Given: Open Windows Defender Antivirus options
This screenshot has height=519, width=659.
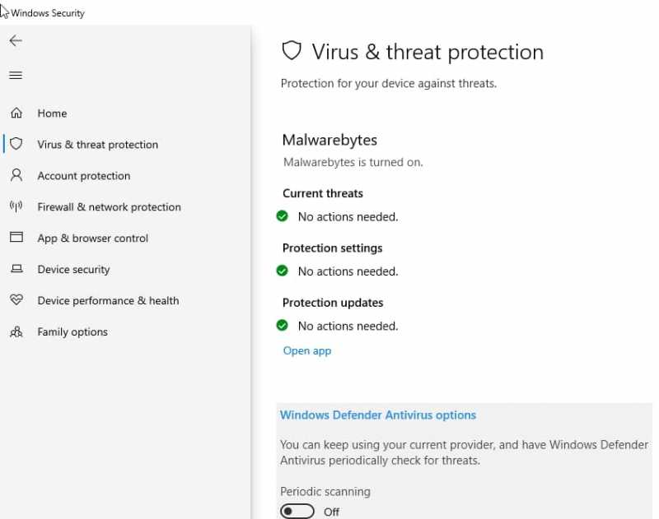Looking at the screenshot, I should (377, 415).
